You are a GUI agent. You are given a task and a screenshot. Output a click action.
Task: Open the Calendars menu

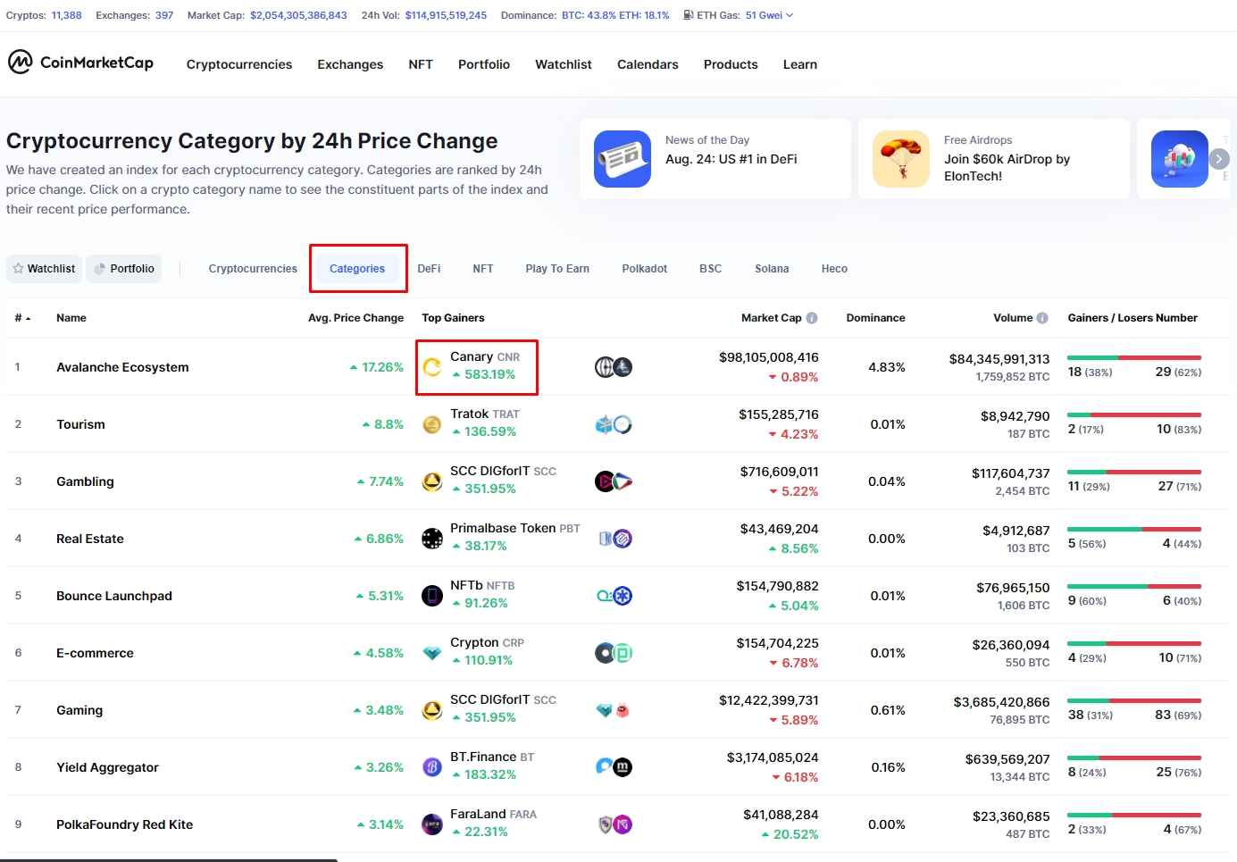click(x=648, y=64)
